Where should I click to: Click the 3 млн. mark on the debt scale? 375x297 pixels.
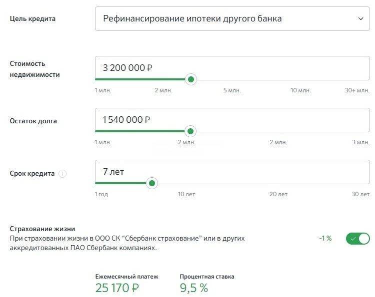[360, 142]
